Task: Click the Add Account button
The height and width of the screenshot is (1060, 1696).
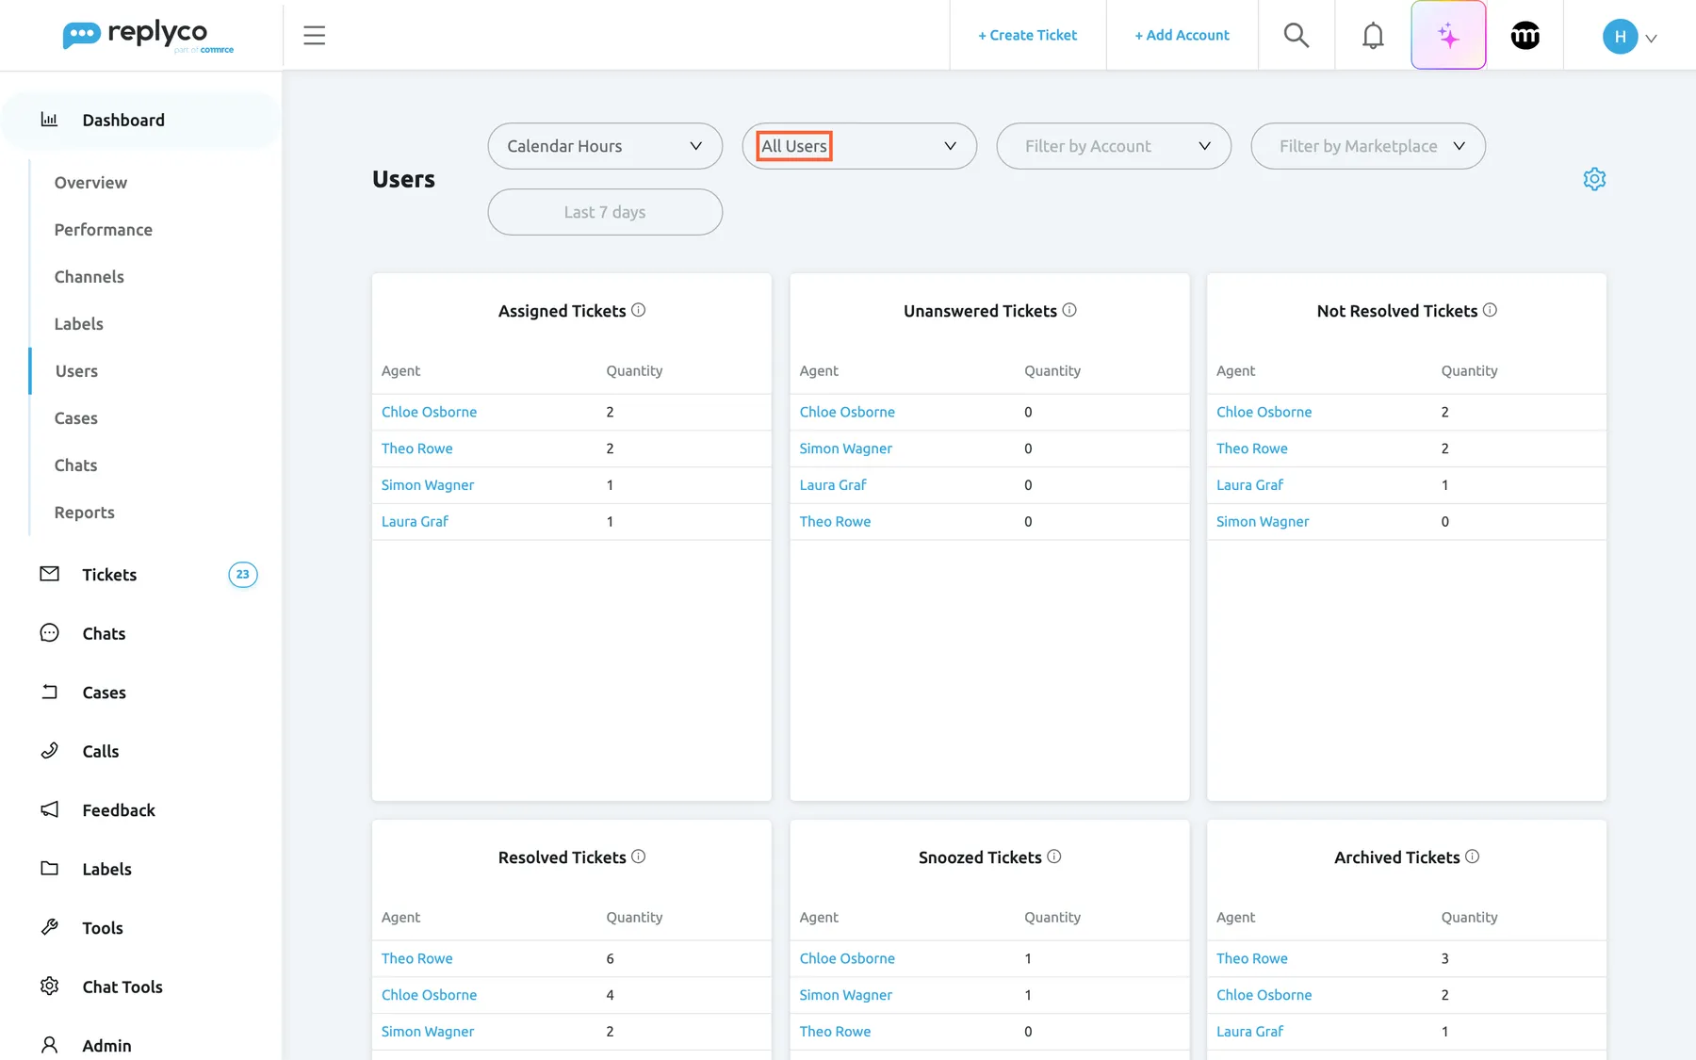Action: (1182, 36)
